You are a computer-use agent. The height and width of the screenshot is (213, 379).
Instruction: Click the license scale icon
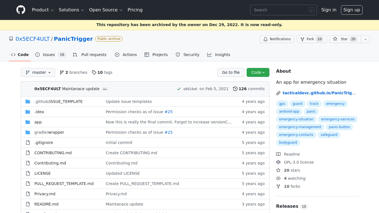point(278,162)
